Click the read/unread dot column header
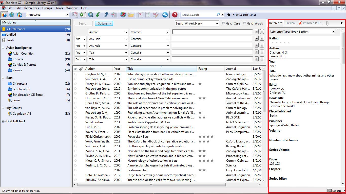This screenshot has height=194, width=346. coord(75,69)
